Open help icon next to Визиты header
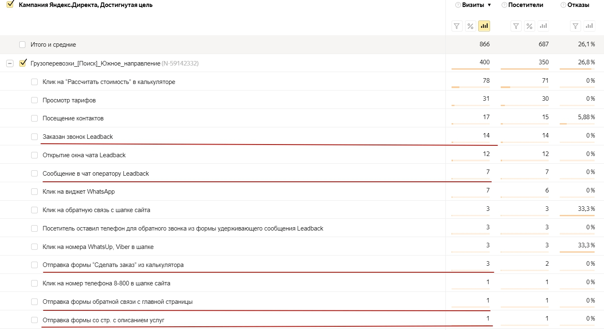 458,5
